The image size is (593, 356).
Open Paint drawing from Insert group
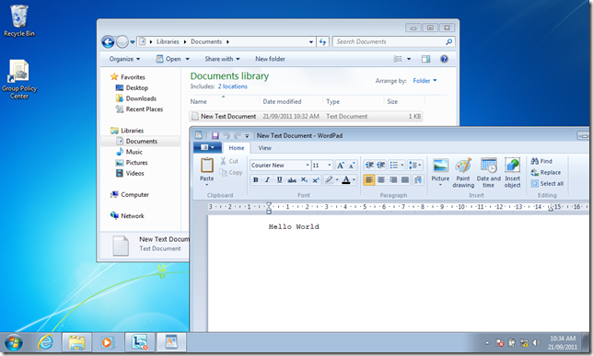click(x=463, y=166)
